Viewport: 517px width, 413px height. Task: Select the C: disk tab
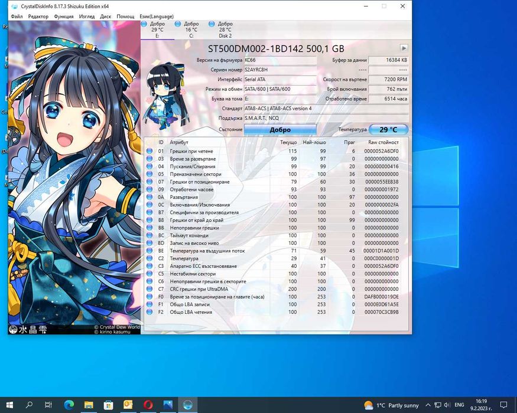pos(191,29)
